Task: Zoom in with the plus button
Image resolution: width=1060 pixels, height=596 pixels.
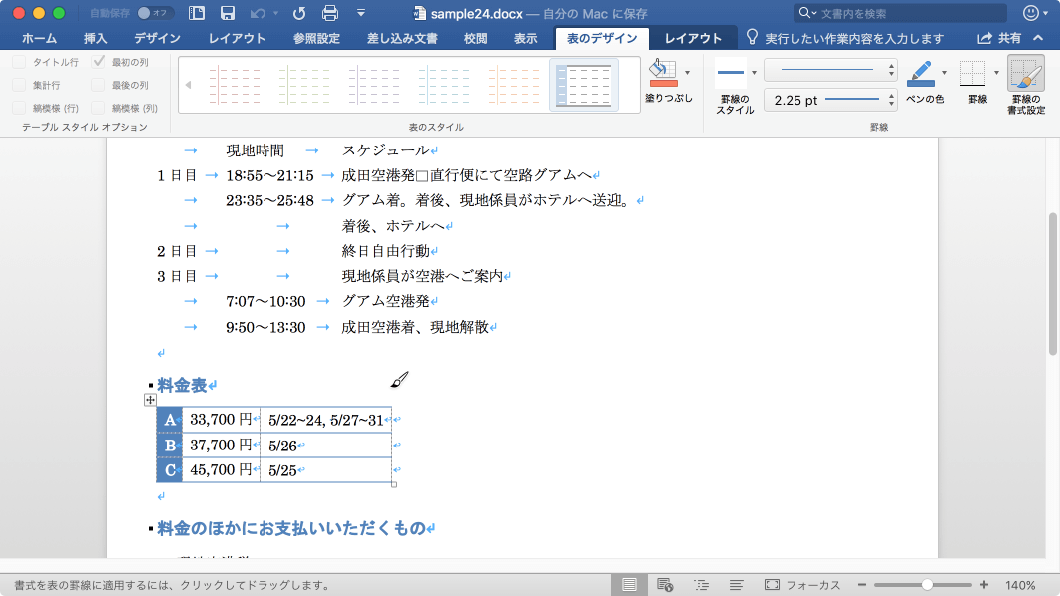Action: [x=983, y=585]
